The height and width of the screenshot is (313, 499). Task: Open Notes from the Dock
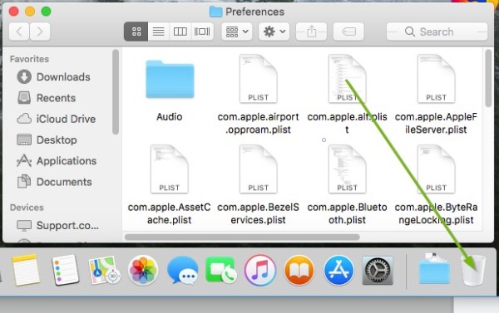point(26,270)
